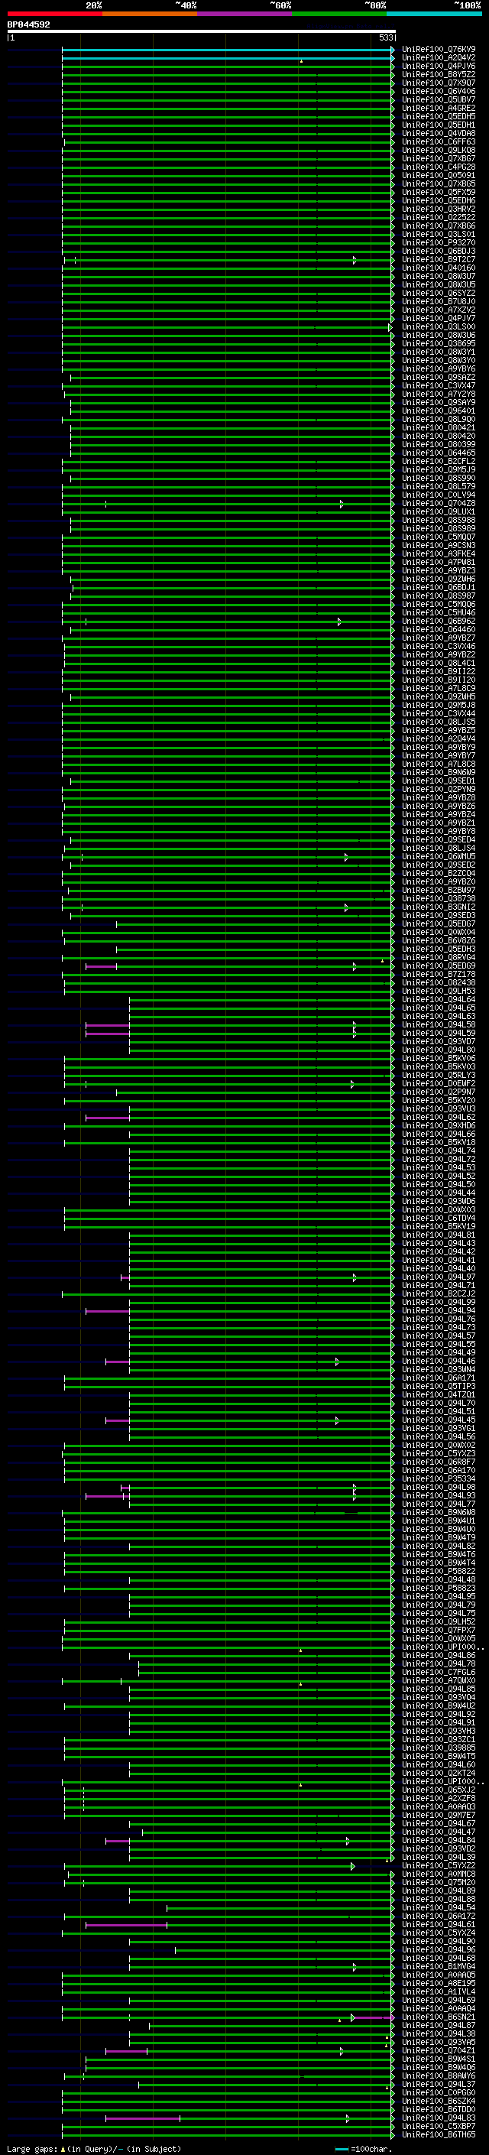Click the =100char. scale legend
489x2155 pixels.
pyautogui.click(x=363, y=2148)
